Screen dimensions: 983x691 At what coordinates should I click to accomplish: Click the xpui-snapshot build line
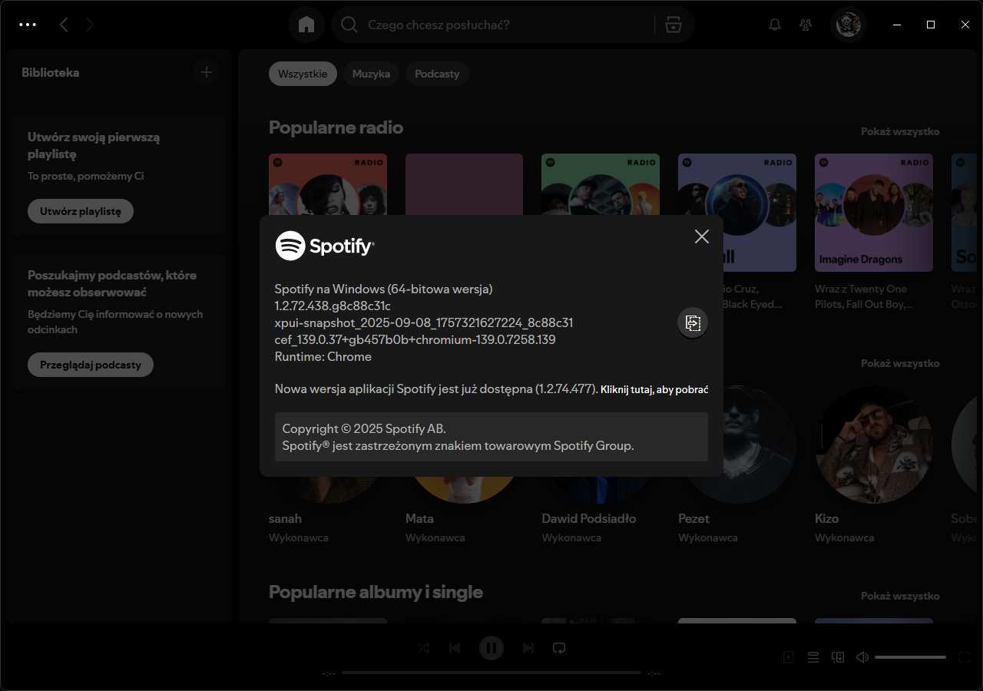(424, 322)
